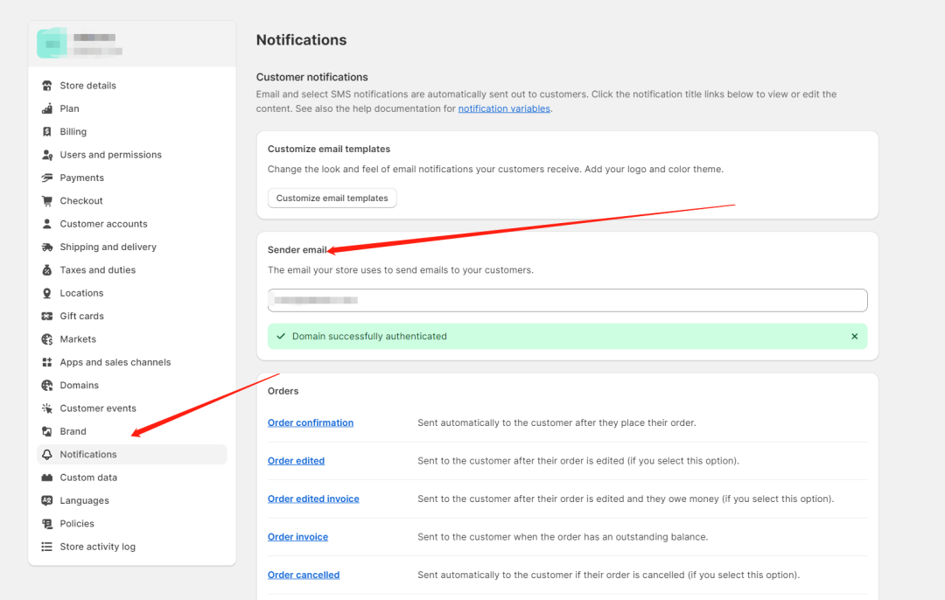Click the Payments card icon
The image size is (945, 600).
47,178
